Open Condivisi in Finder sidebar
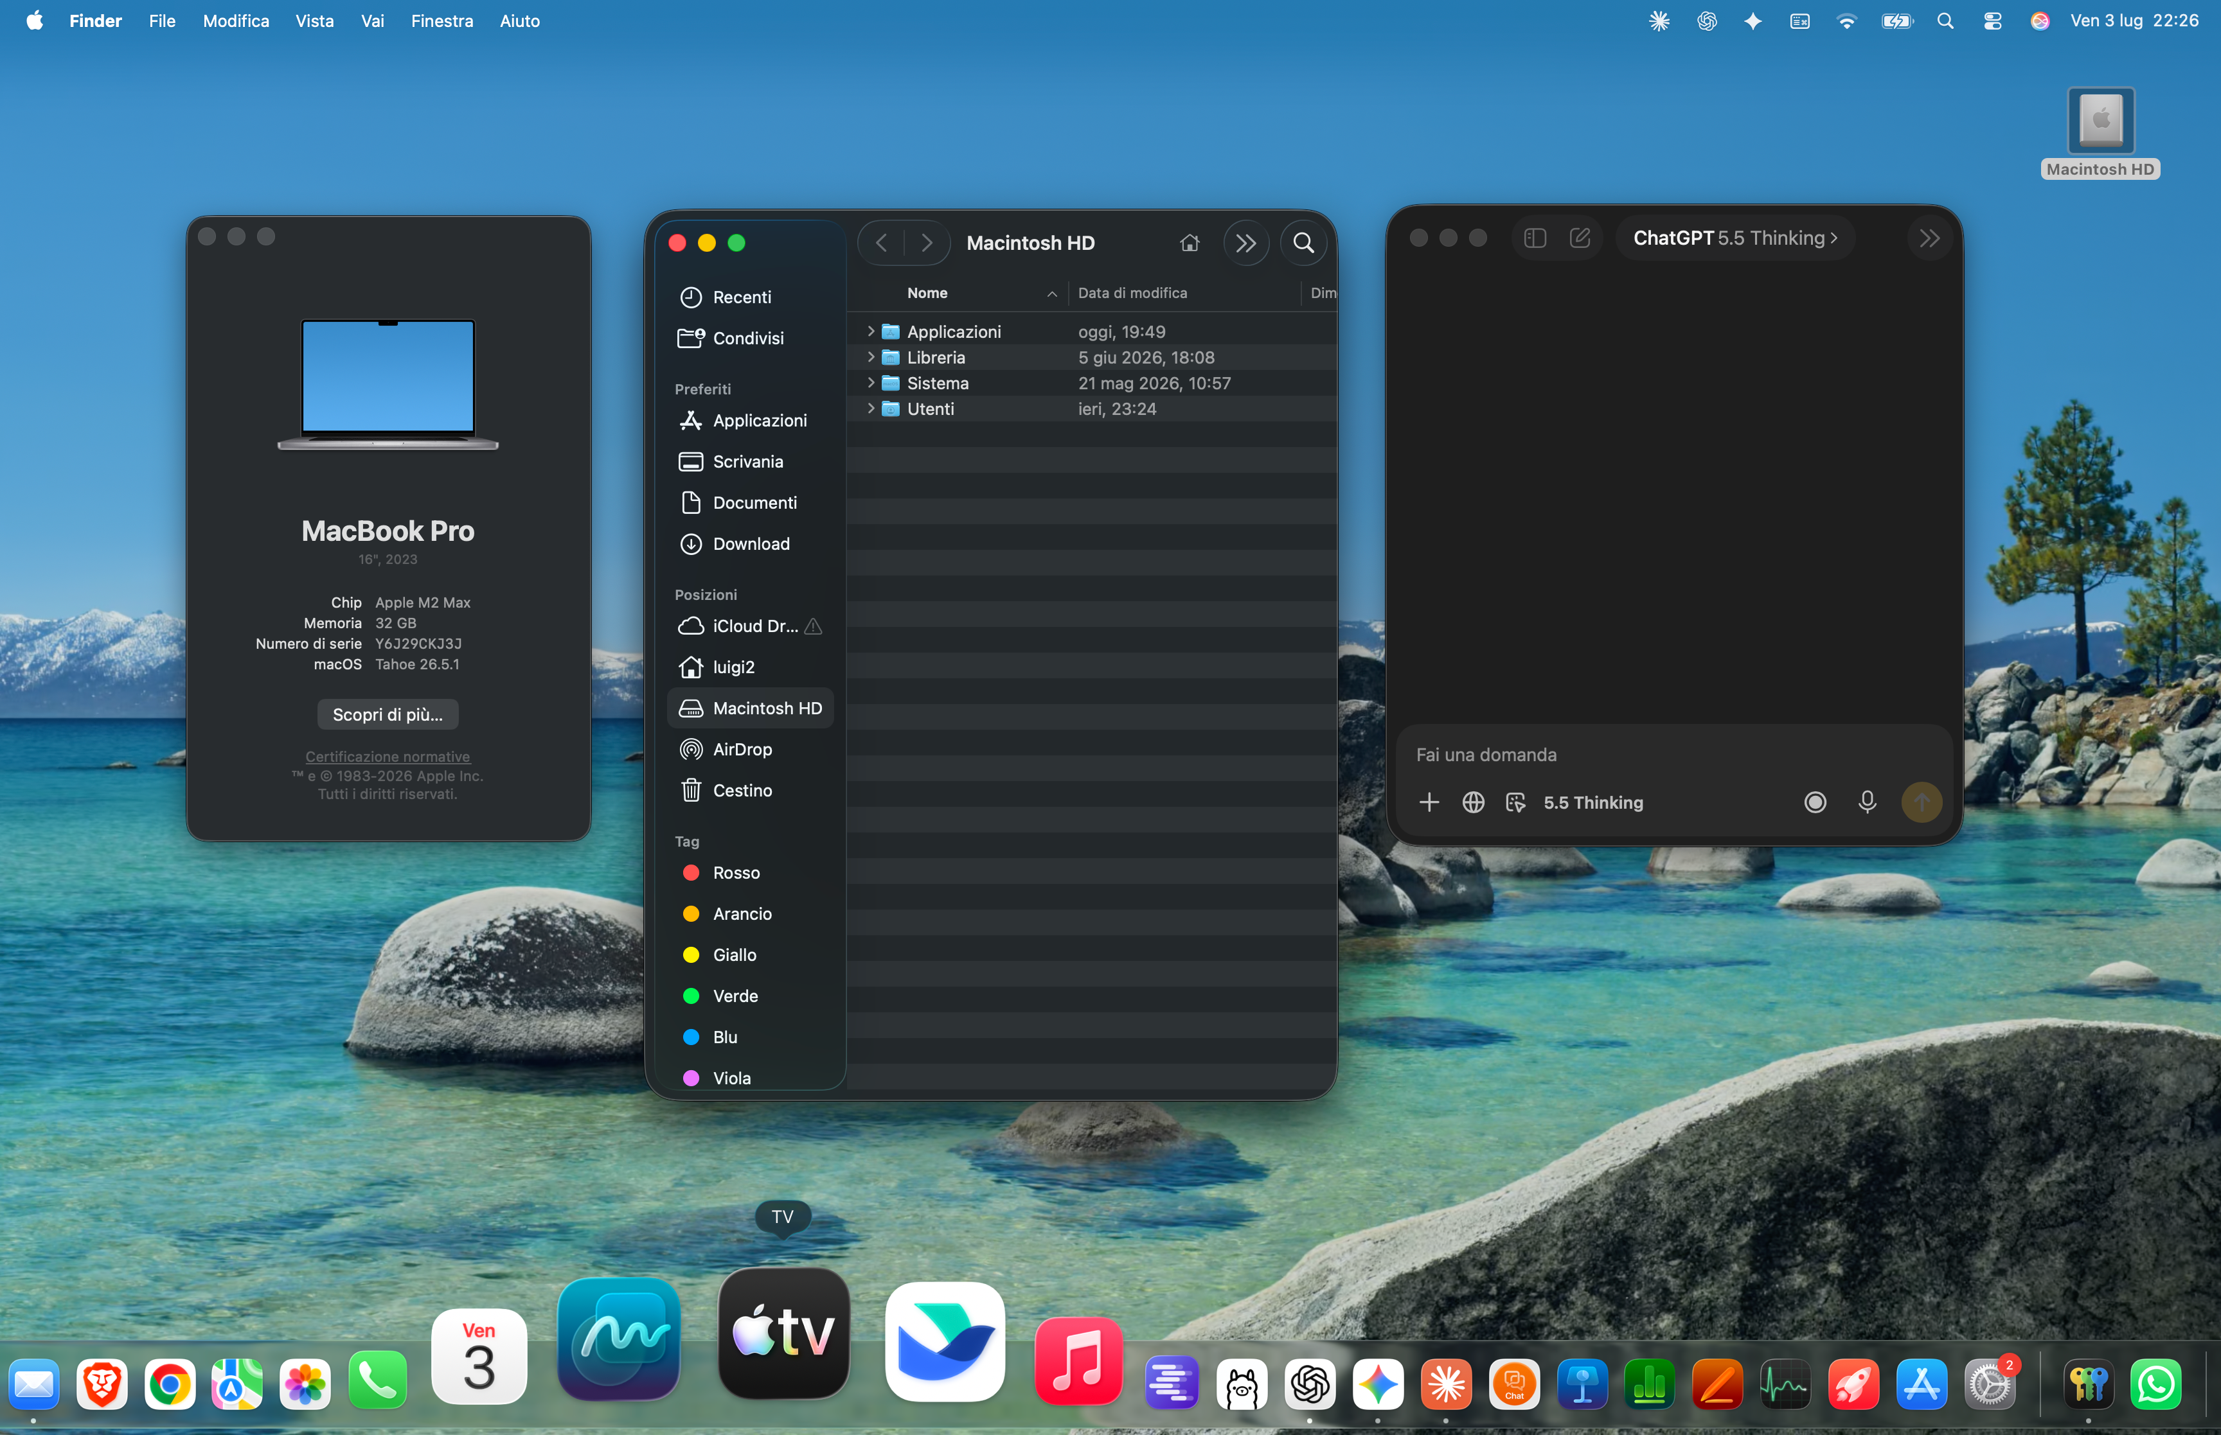The height and width of the screenshot is (1435, 2221). [x=750, y=339]
